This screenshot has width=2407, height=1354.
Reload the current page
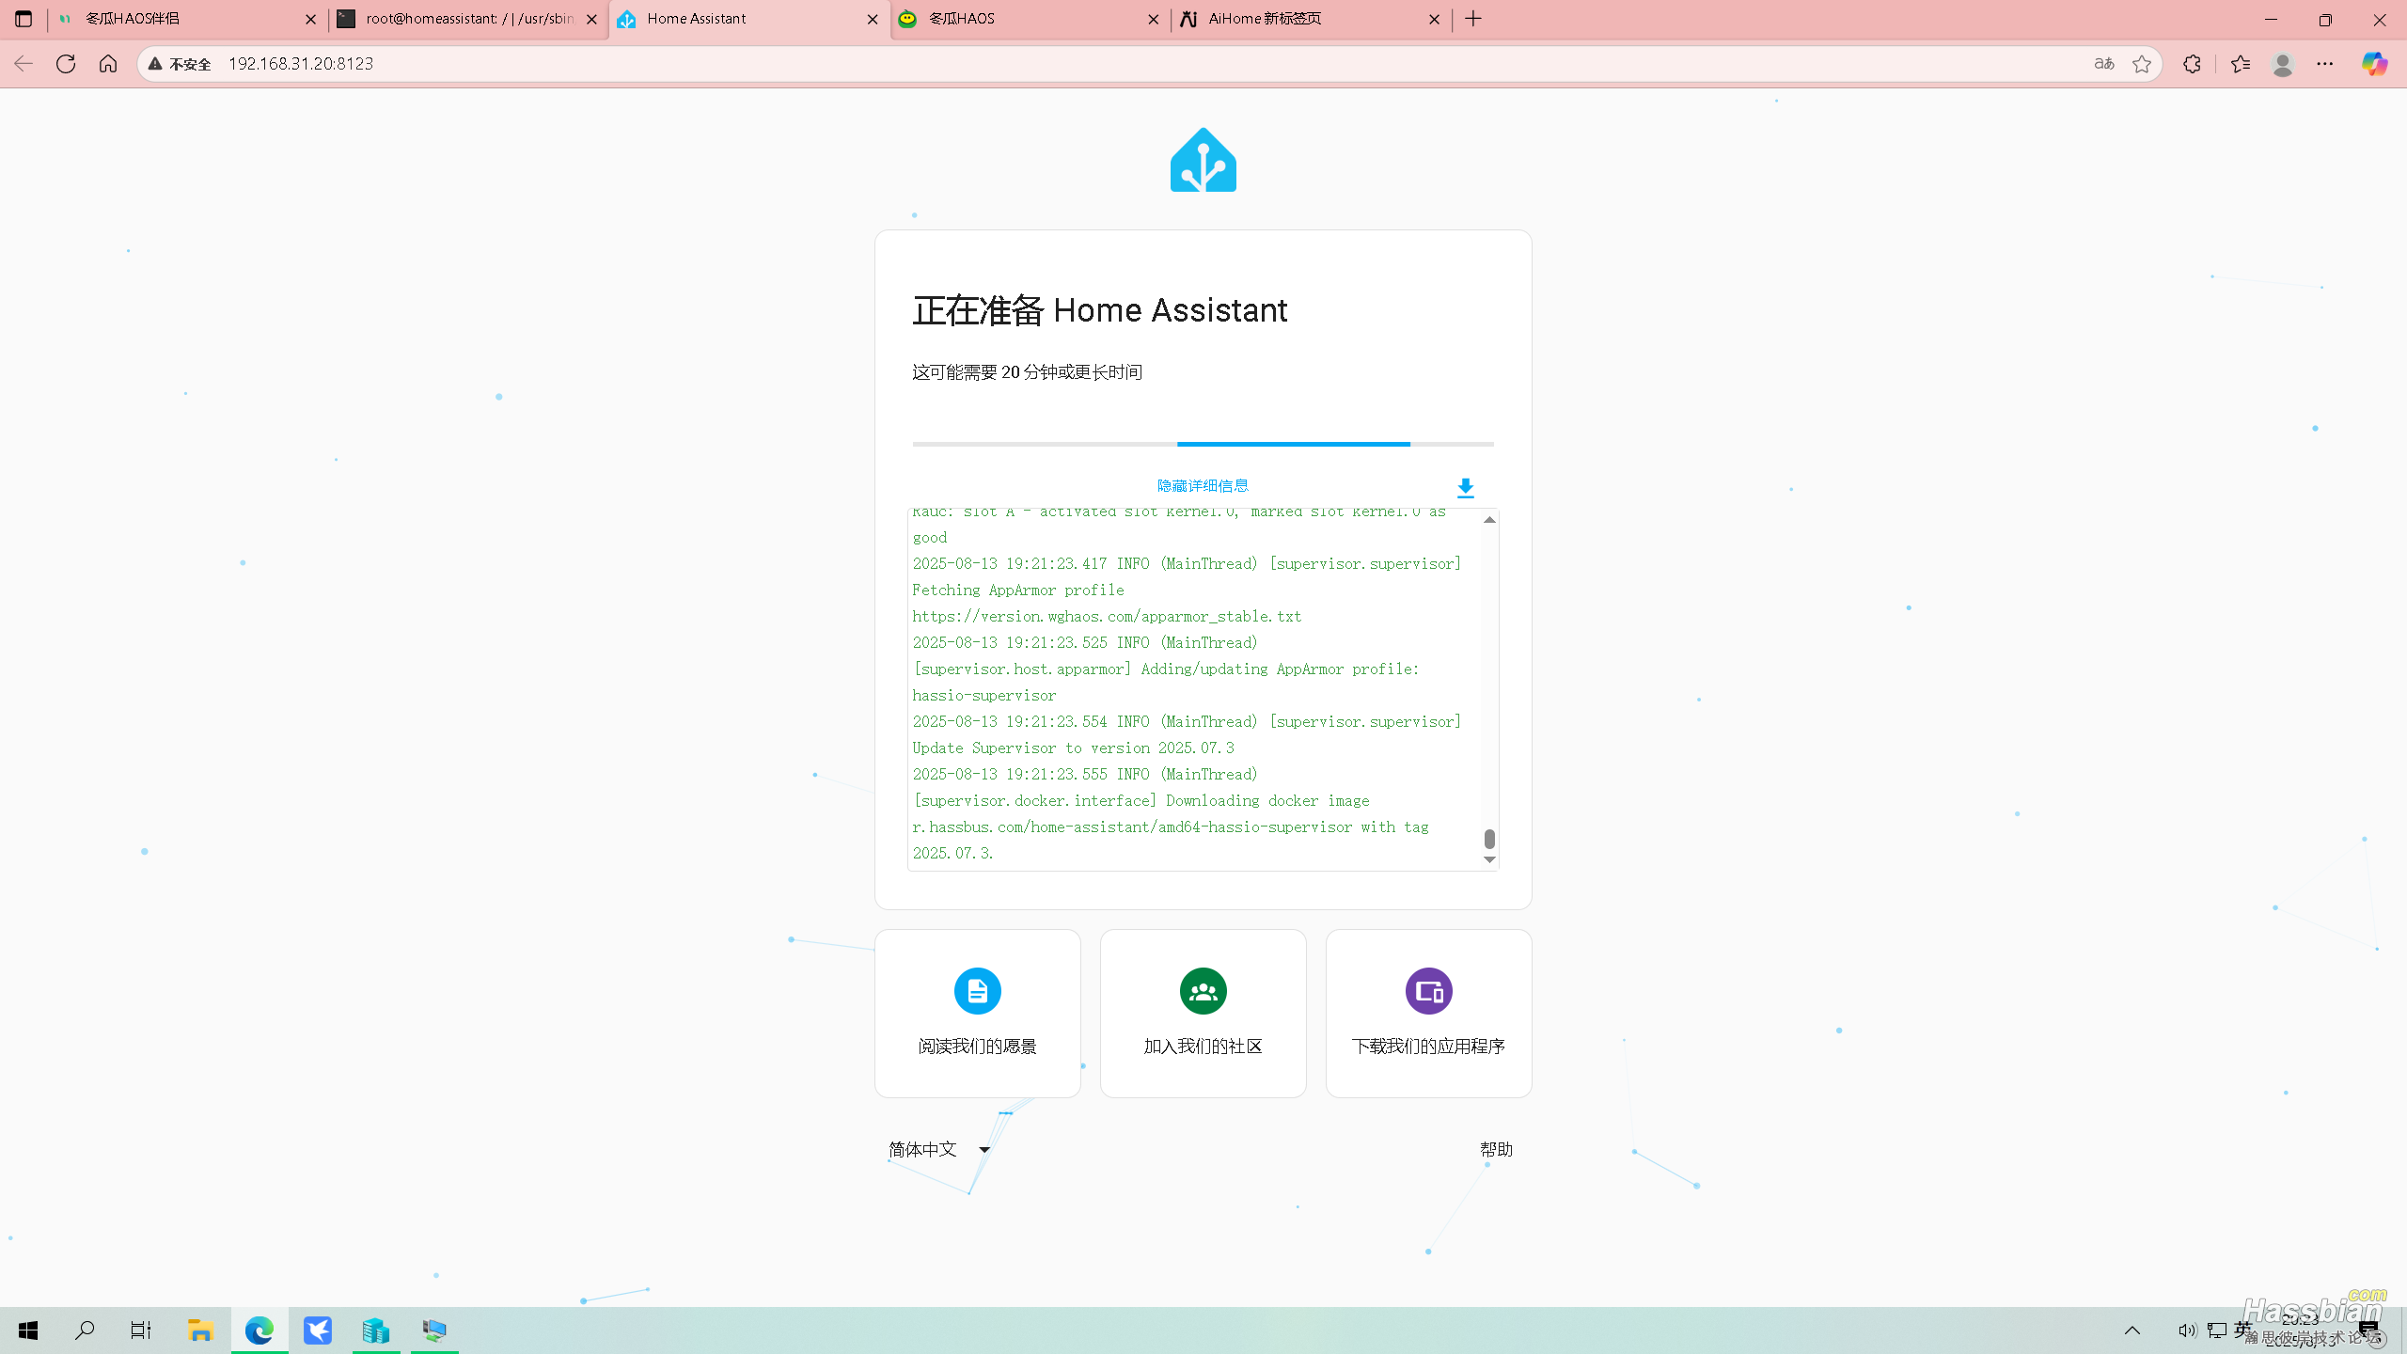(x=66, y=64)
